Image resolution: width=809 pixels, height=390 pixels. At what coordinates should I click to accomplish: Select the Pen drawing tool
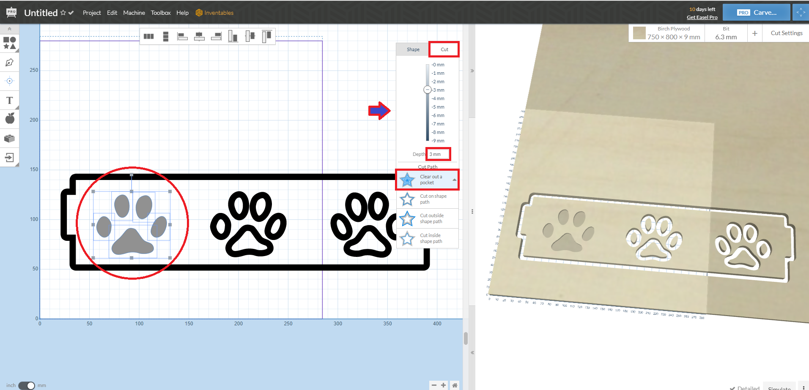coord(9,63)
